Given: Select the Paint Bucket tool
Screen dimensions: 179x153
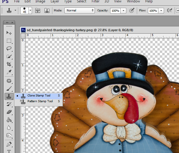Looking at the screenshot, I should (x=9, y=120).
